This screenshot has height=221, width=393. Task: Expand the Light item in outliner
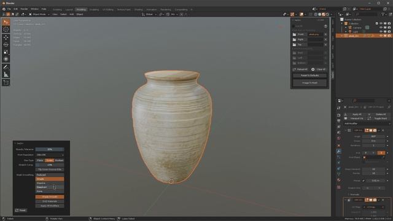pos(346,31)
